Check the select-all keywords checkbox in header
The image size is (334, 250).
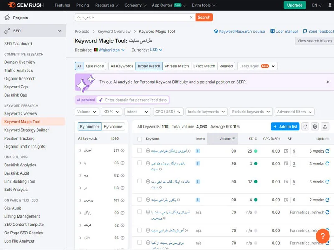[139, 139]
